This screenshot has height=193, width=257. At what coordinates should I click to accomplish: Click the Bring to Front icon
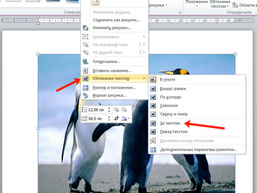point(86,45)
